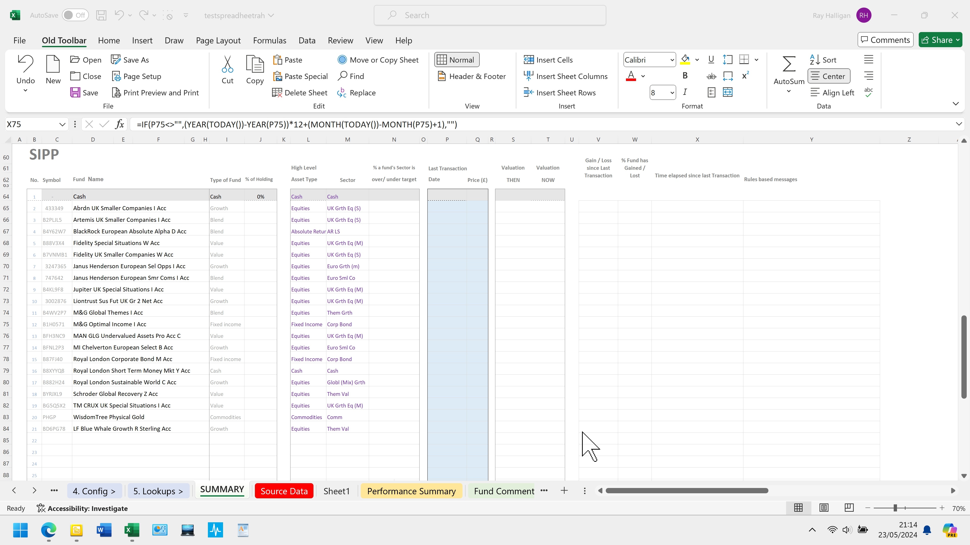This screenshot has width=970, height=545.
Task: Toggle the AutoSave switch
Action: pyautogui.click(x=75, y=15)
